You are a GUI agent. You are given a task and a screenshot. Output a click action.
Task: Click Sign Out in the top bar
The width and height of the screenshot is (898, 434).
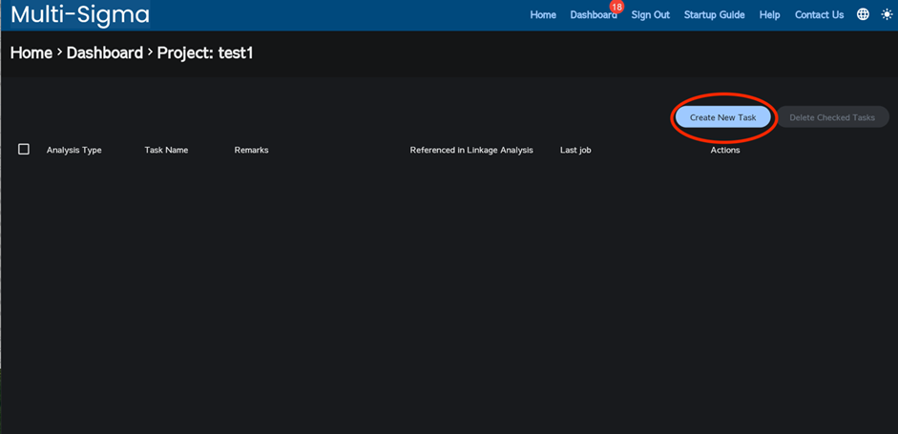pos(651,15)
